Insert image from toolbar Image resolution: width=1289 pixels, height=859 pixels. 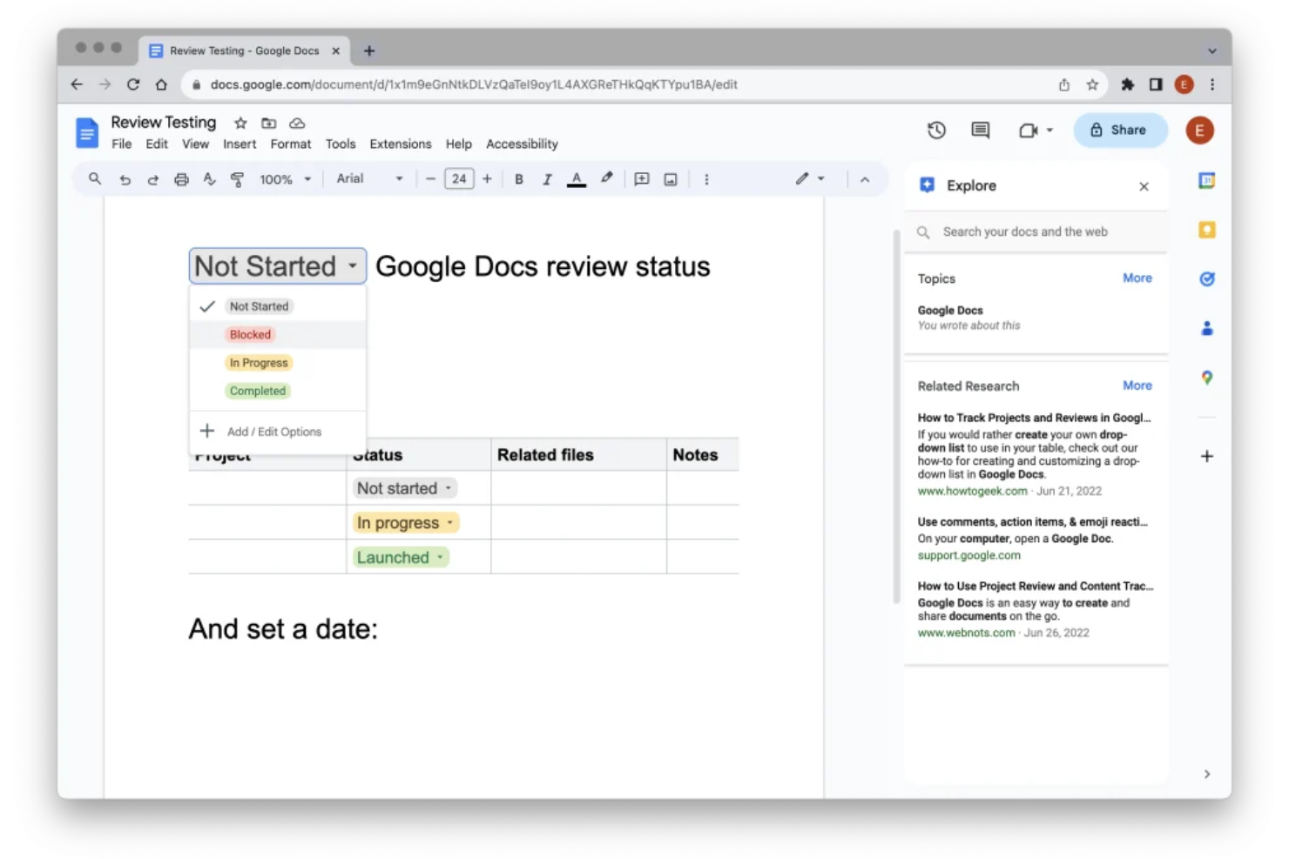click(x=671, y=179)
